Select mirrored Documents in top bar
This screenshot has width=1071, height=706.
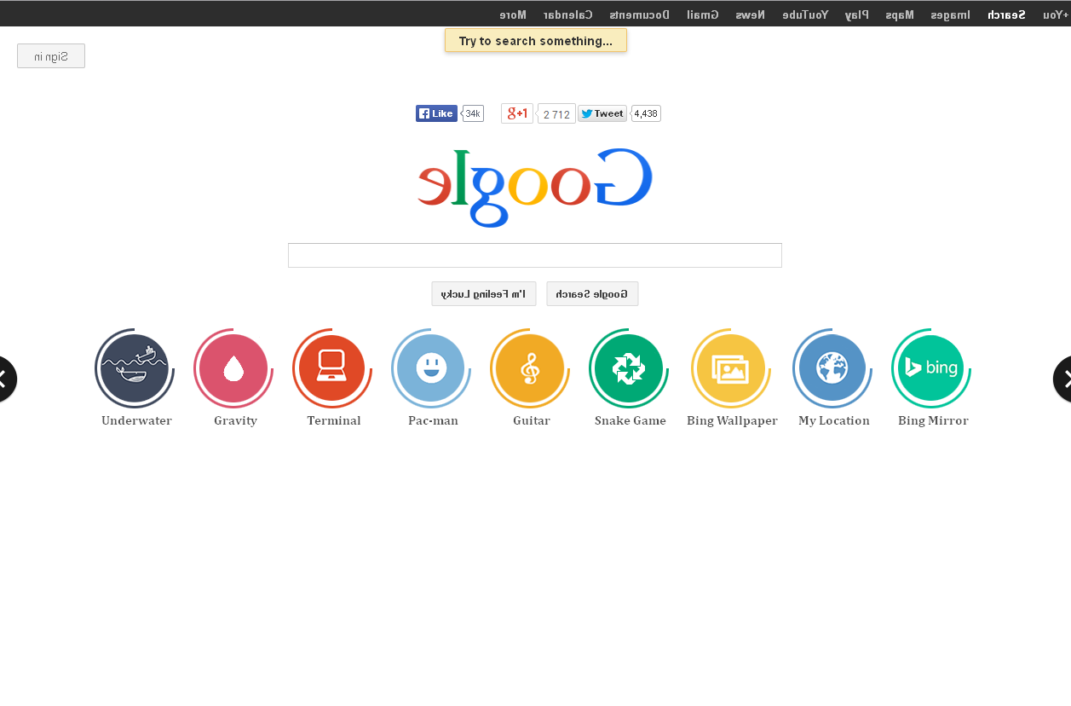click(x=639, y=14)
